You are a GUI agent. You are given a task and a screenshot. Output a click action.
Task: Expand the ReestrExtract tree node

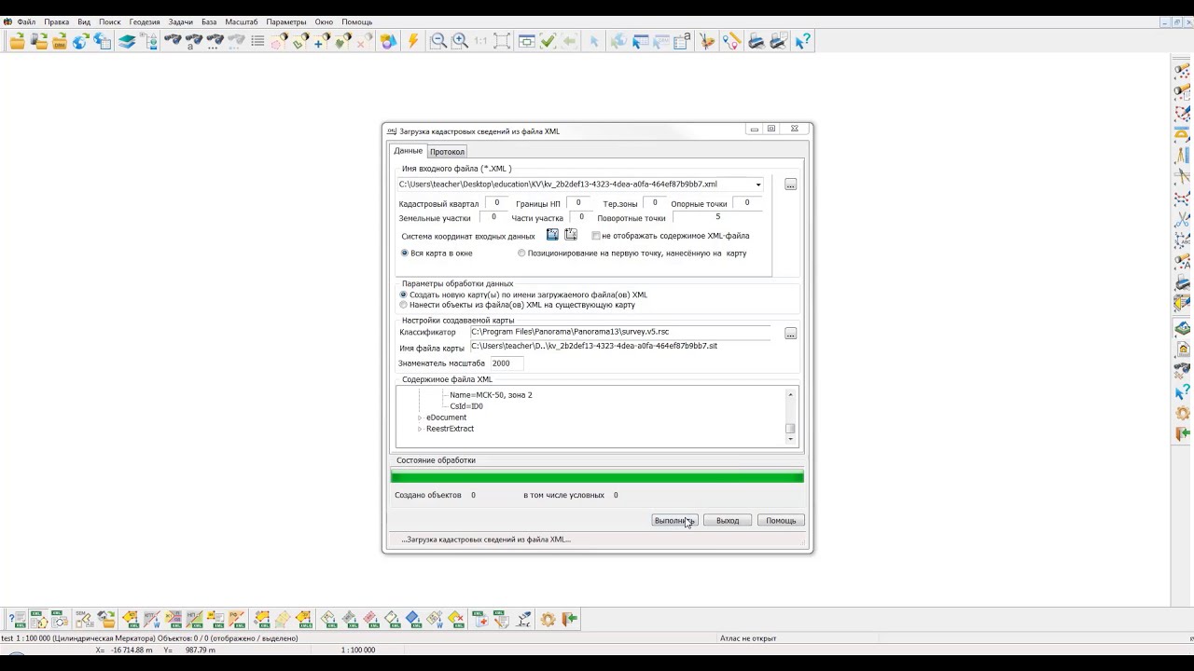click(x=420, y=429)
